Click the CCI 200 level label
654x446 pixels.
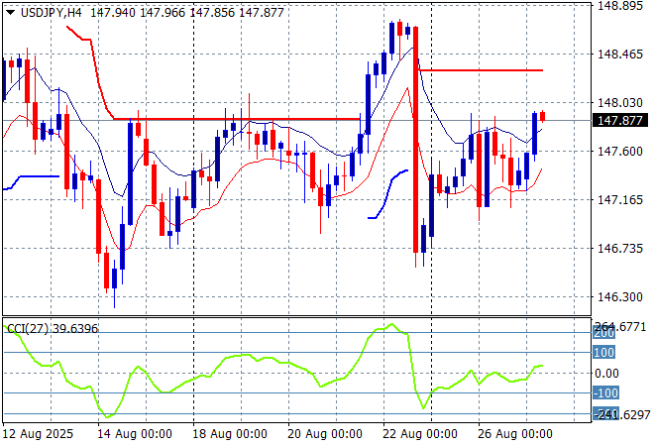(604, 333)
